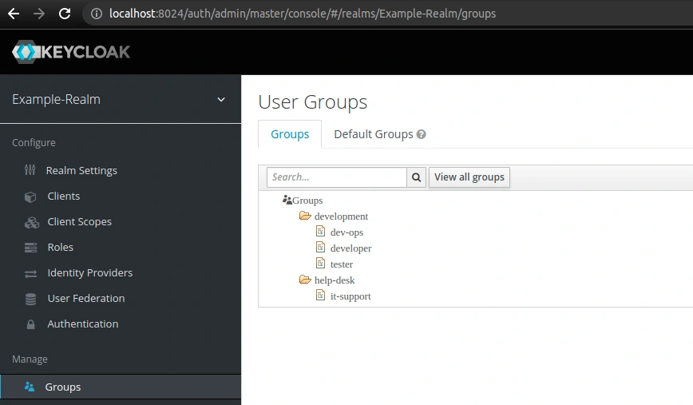
Task: Select the development group
Action: coord(341,216)
